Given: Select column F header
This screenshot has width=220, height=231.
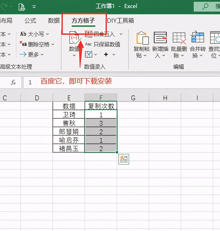Looking at the screenshot, I should (101, 98).
